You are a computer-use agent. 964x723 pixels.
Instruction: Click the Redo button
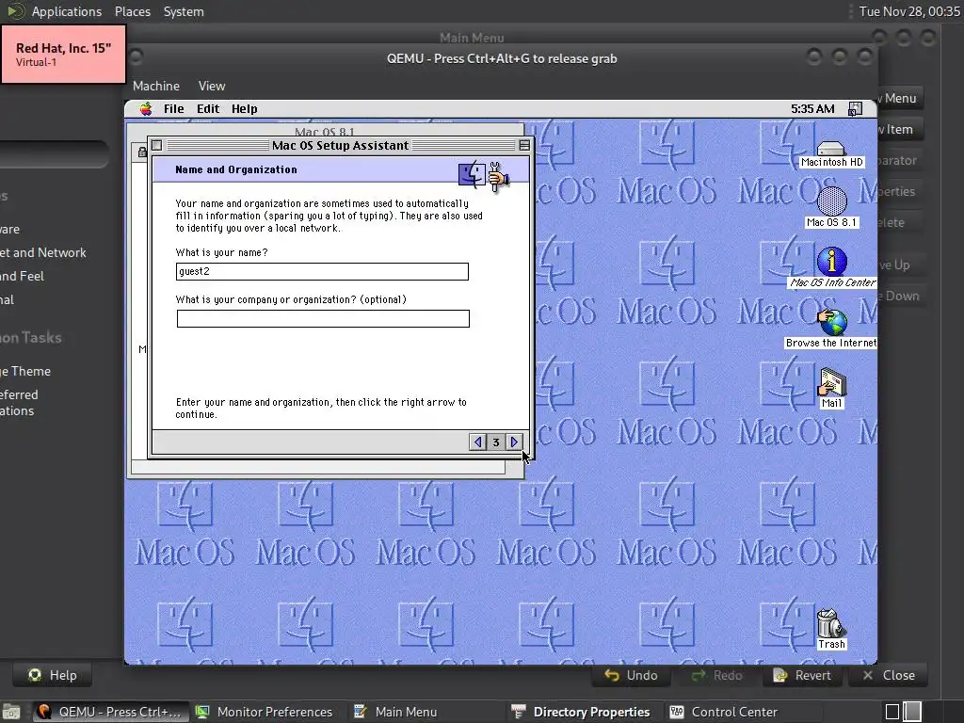tap(716, 675)
